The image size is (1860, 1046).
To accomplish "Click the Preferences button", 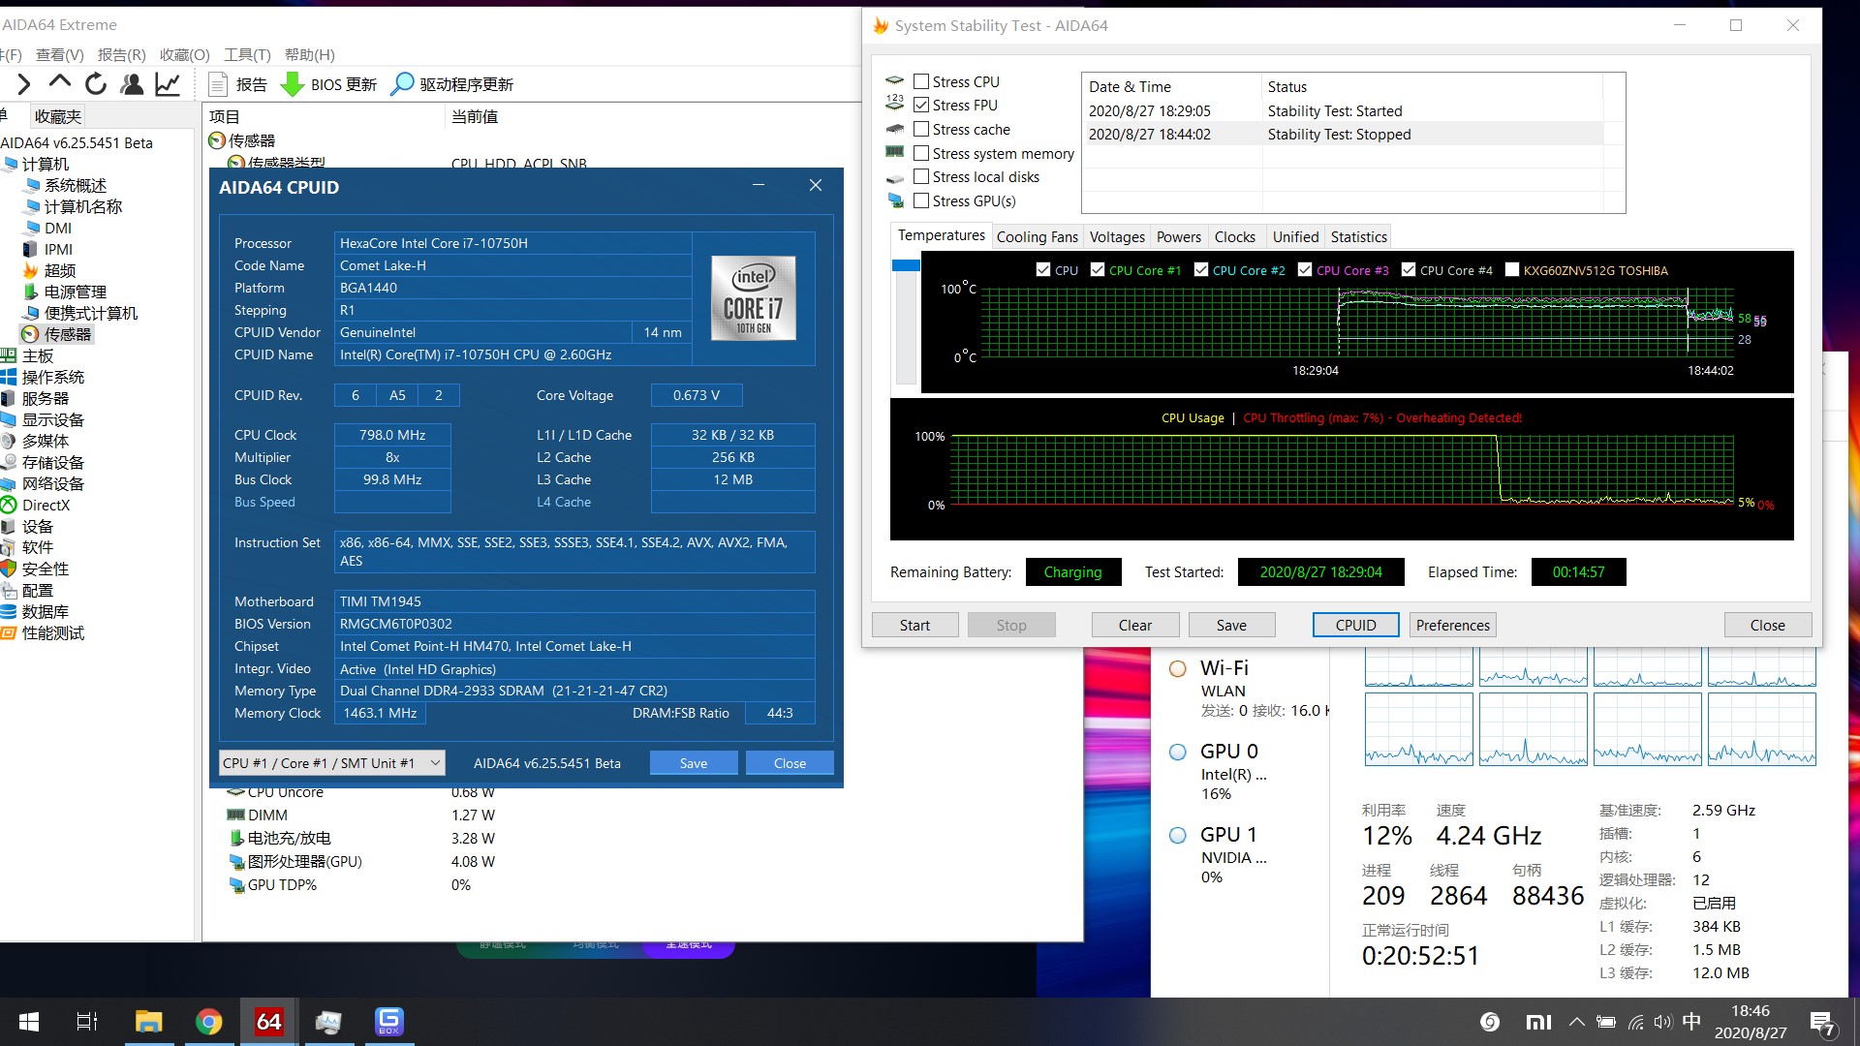I will click(x=1452, y=625).
